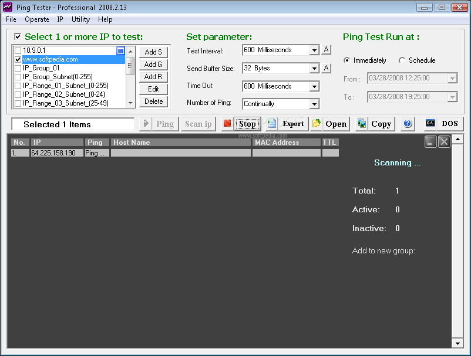471x356 pixels.
Task: Click the red Stop icon
Action: pyautogui.click(x=227, y=124)
